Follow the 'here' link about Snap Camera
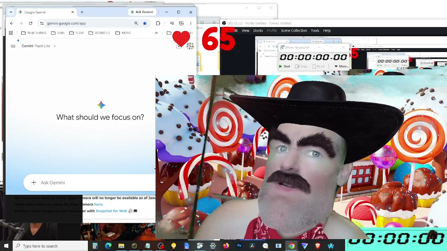This screenshot has width=447, height=251. point(98,204)
